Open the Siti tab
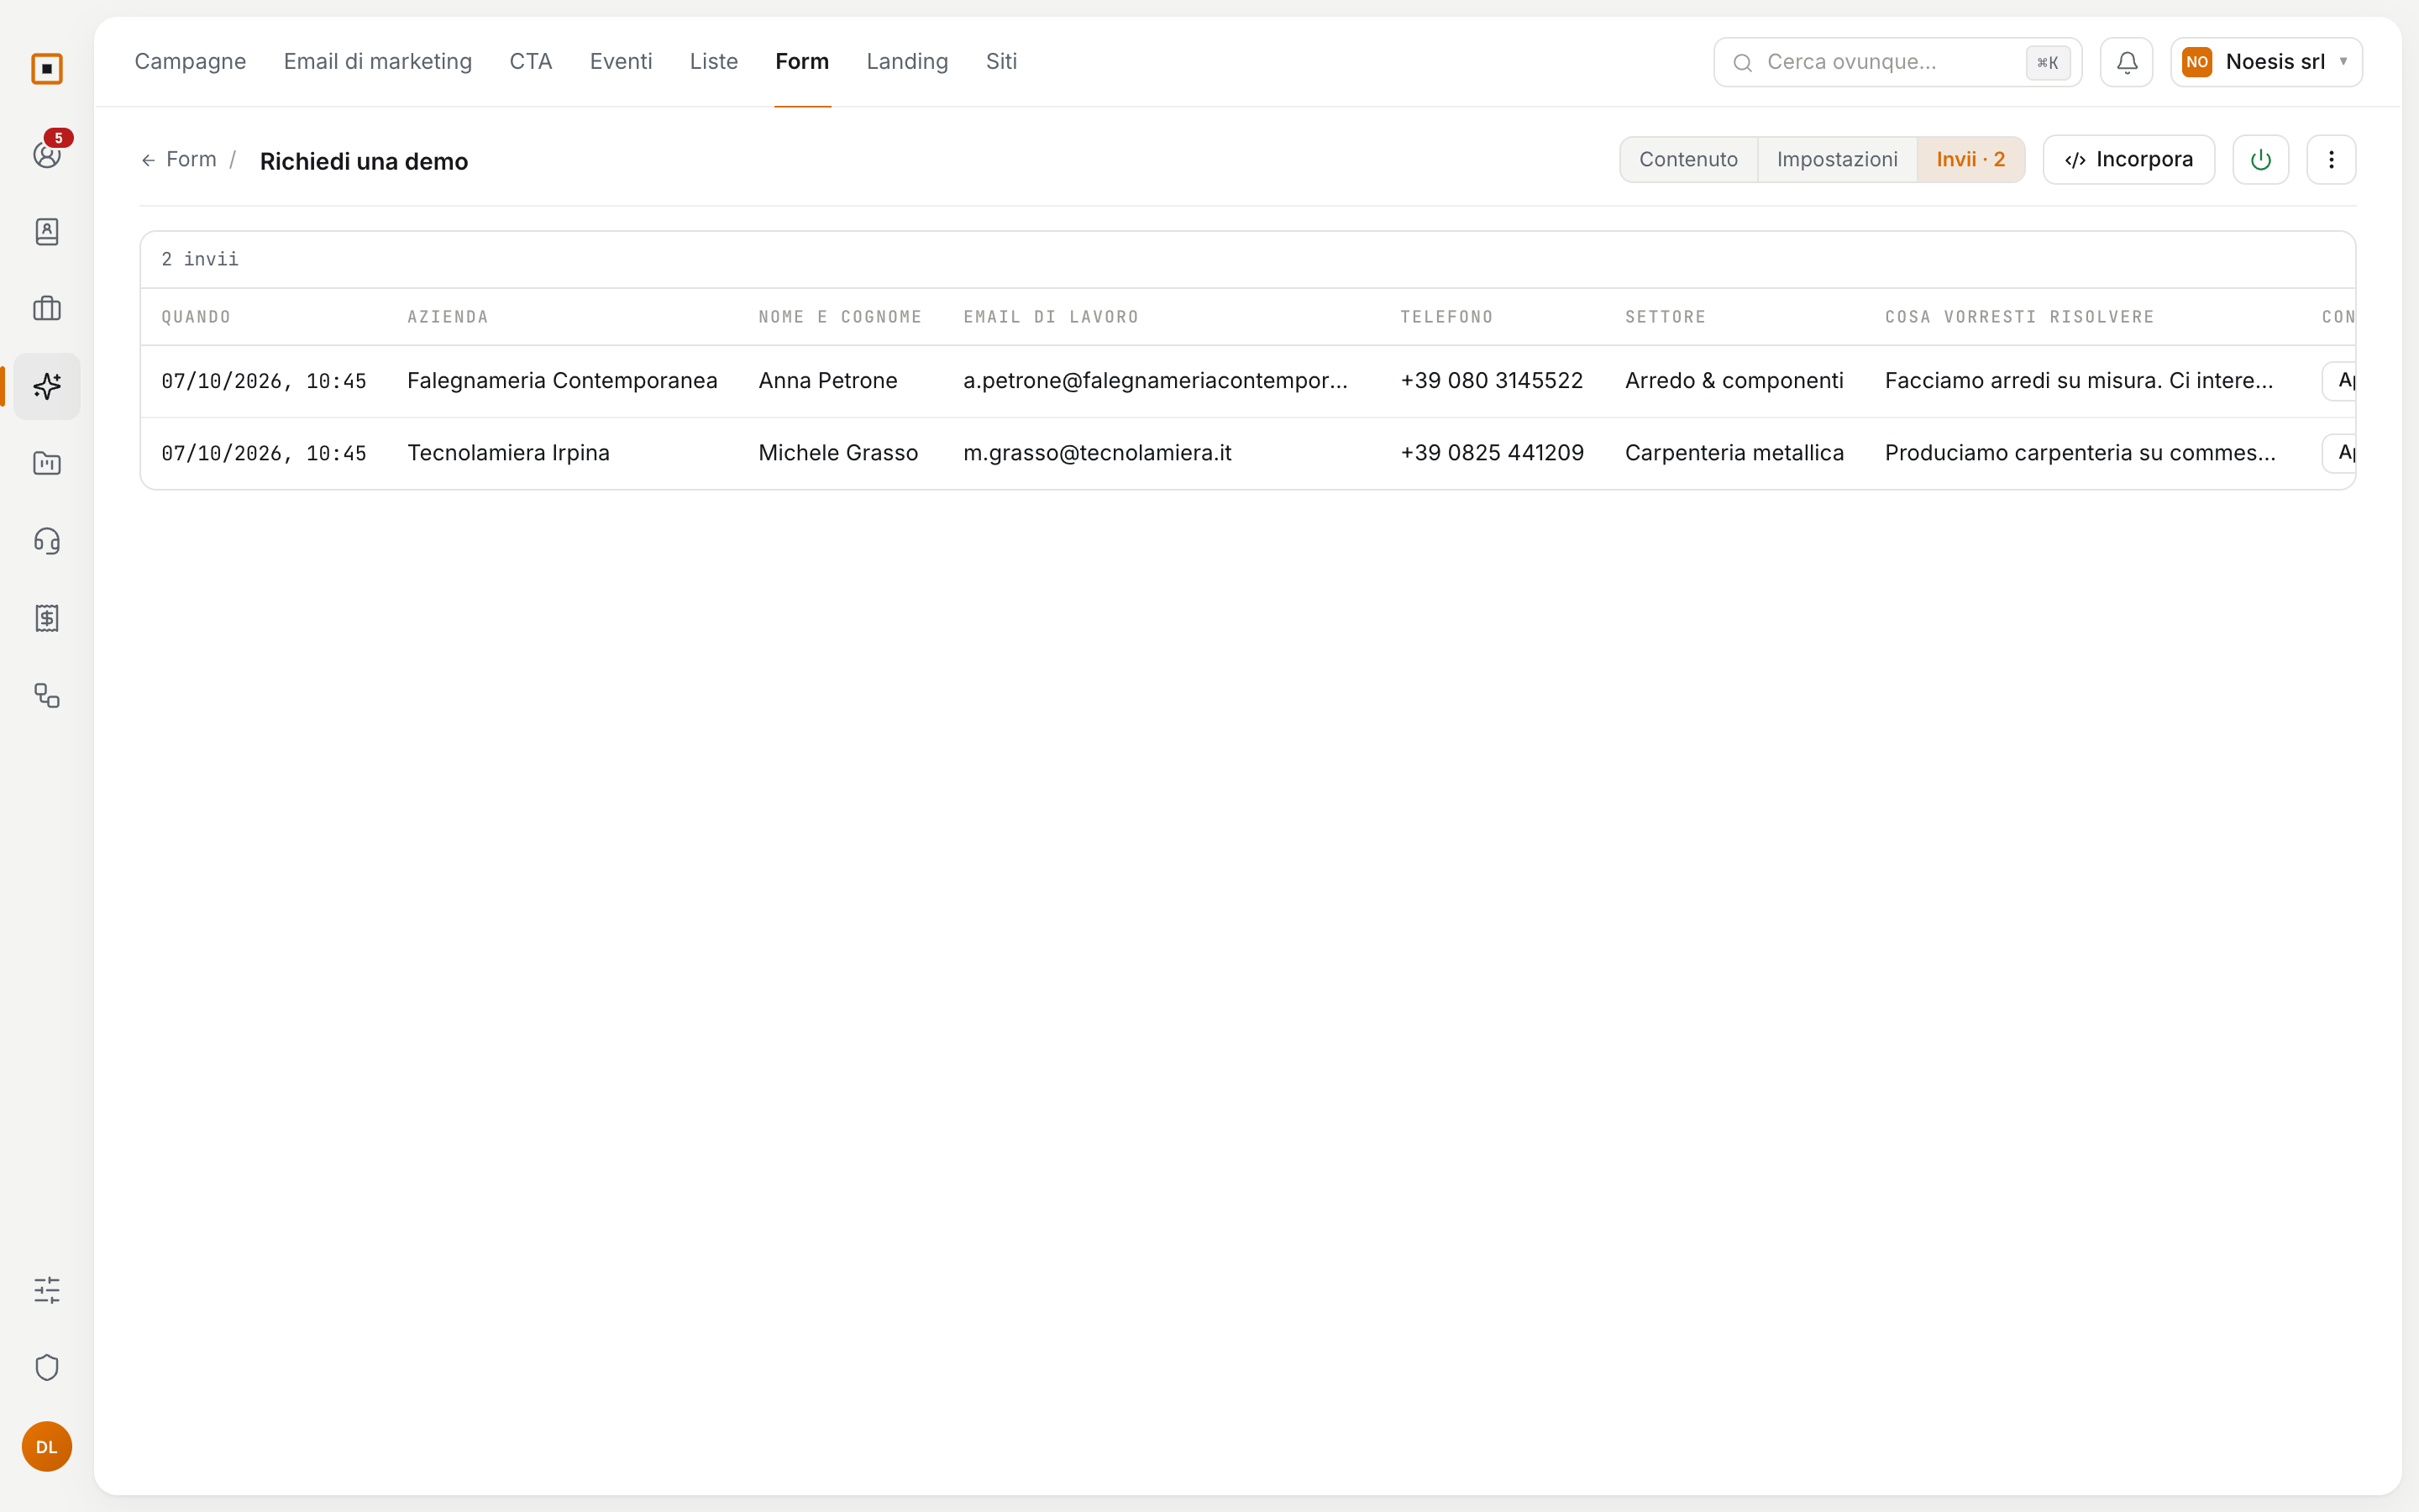 [1000, 61]
